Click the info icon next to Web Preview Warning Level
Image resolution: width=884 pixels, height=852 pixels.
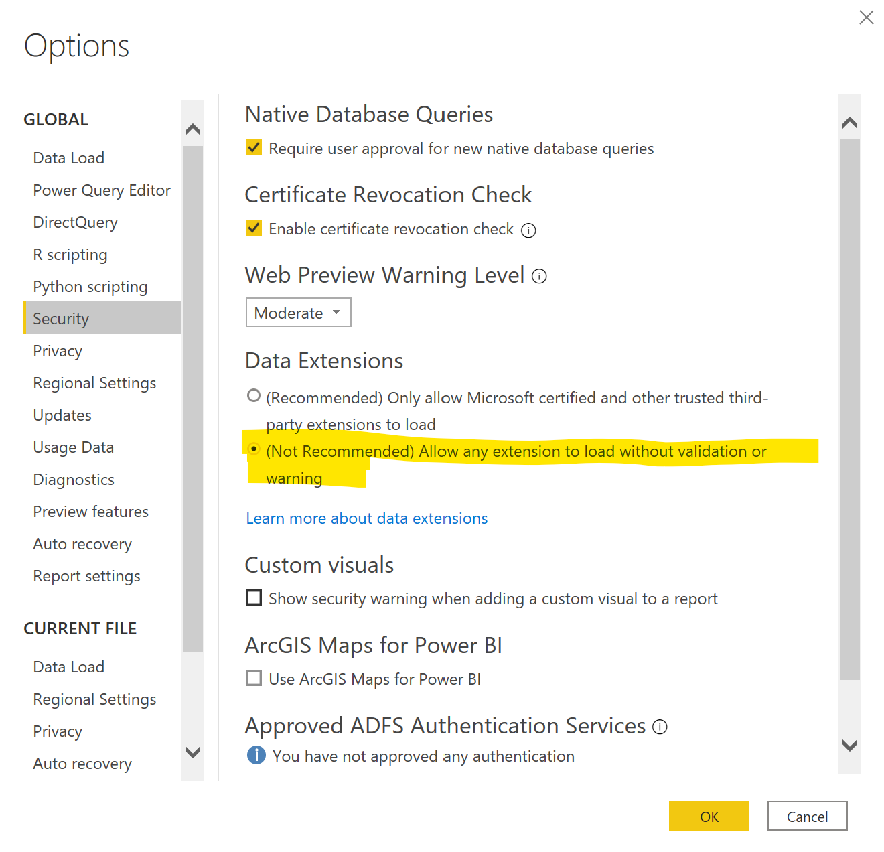pos(539,276)
